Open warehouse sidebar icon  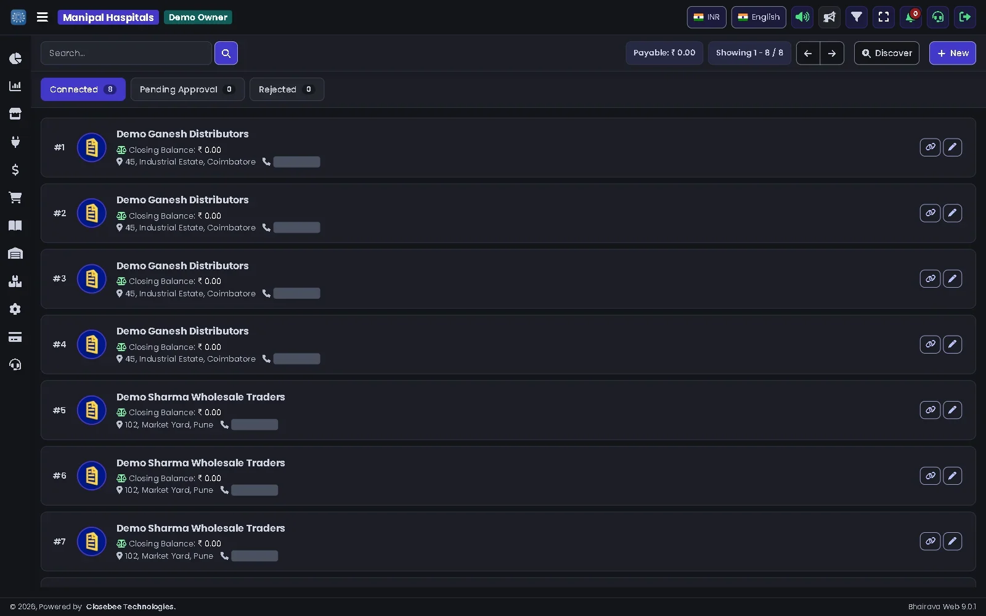pos(15,253)
